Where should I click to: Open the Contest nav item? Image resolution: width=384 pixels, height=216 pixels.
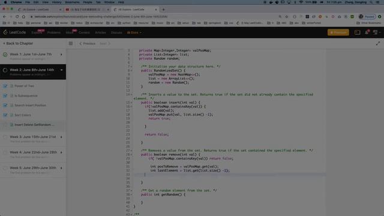point(84,32)
